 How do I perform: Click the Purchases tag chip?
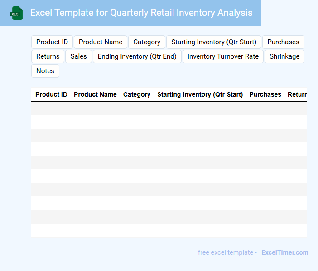[x=283, y=42]
